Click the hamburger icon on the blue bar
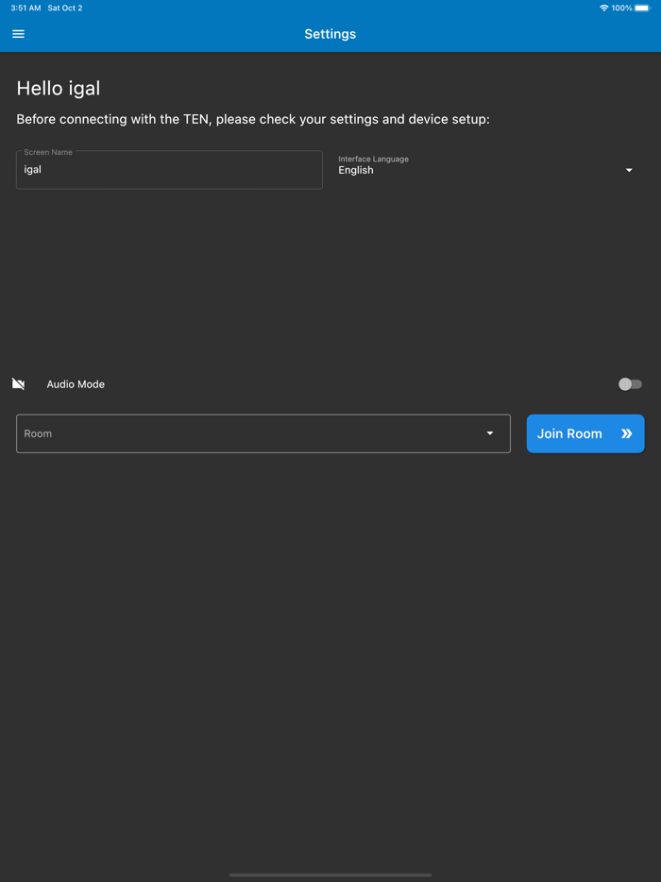The width and height of the screenshot is (661, 882). pyautogui.click(x=18, y=33)
